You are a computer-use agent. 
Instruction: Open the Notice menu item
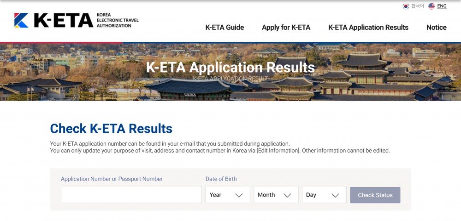tap(436, 28)
